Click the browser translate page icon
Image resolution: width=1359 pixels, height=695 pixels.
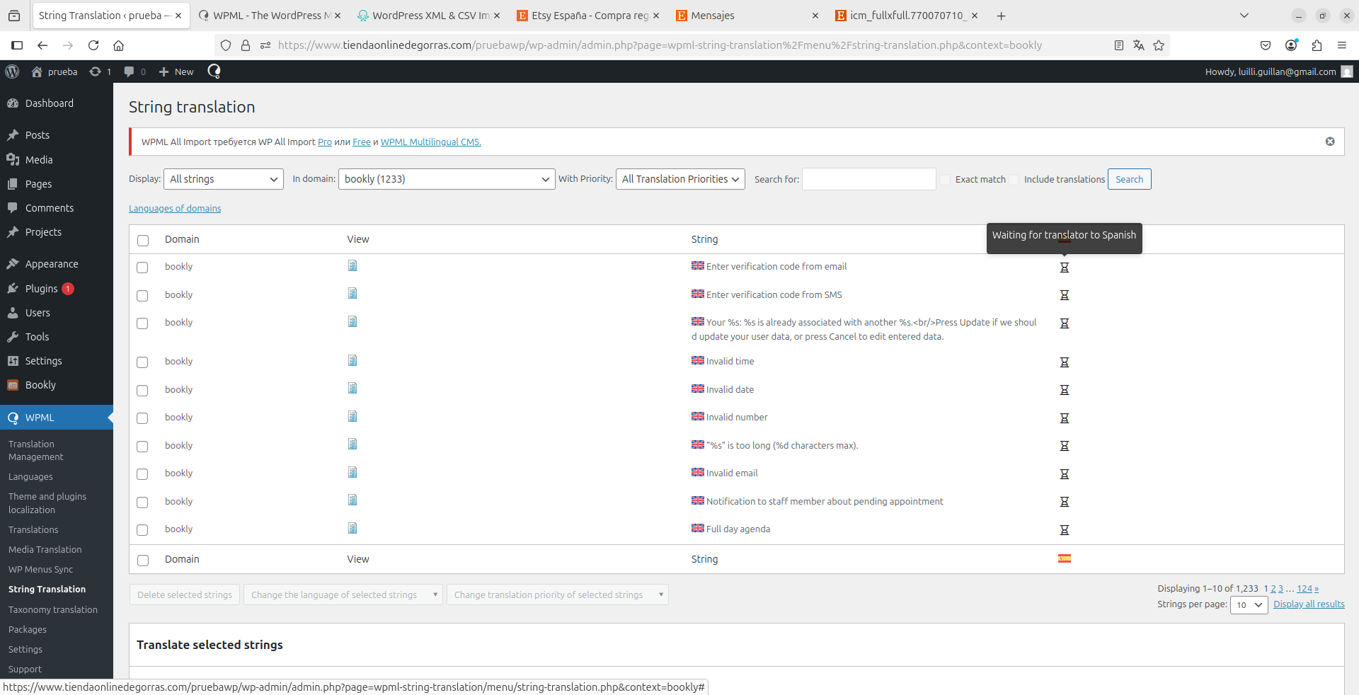point(1139,45)
